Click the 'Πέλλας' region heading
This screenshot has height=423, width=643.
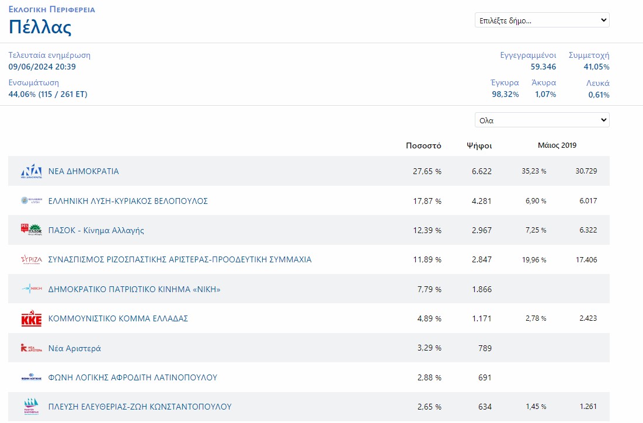coord(40,27)
